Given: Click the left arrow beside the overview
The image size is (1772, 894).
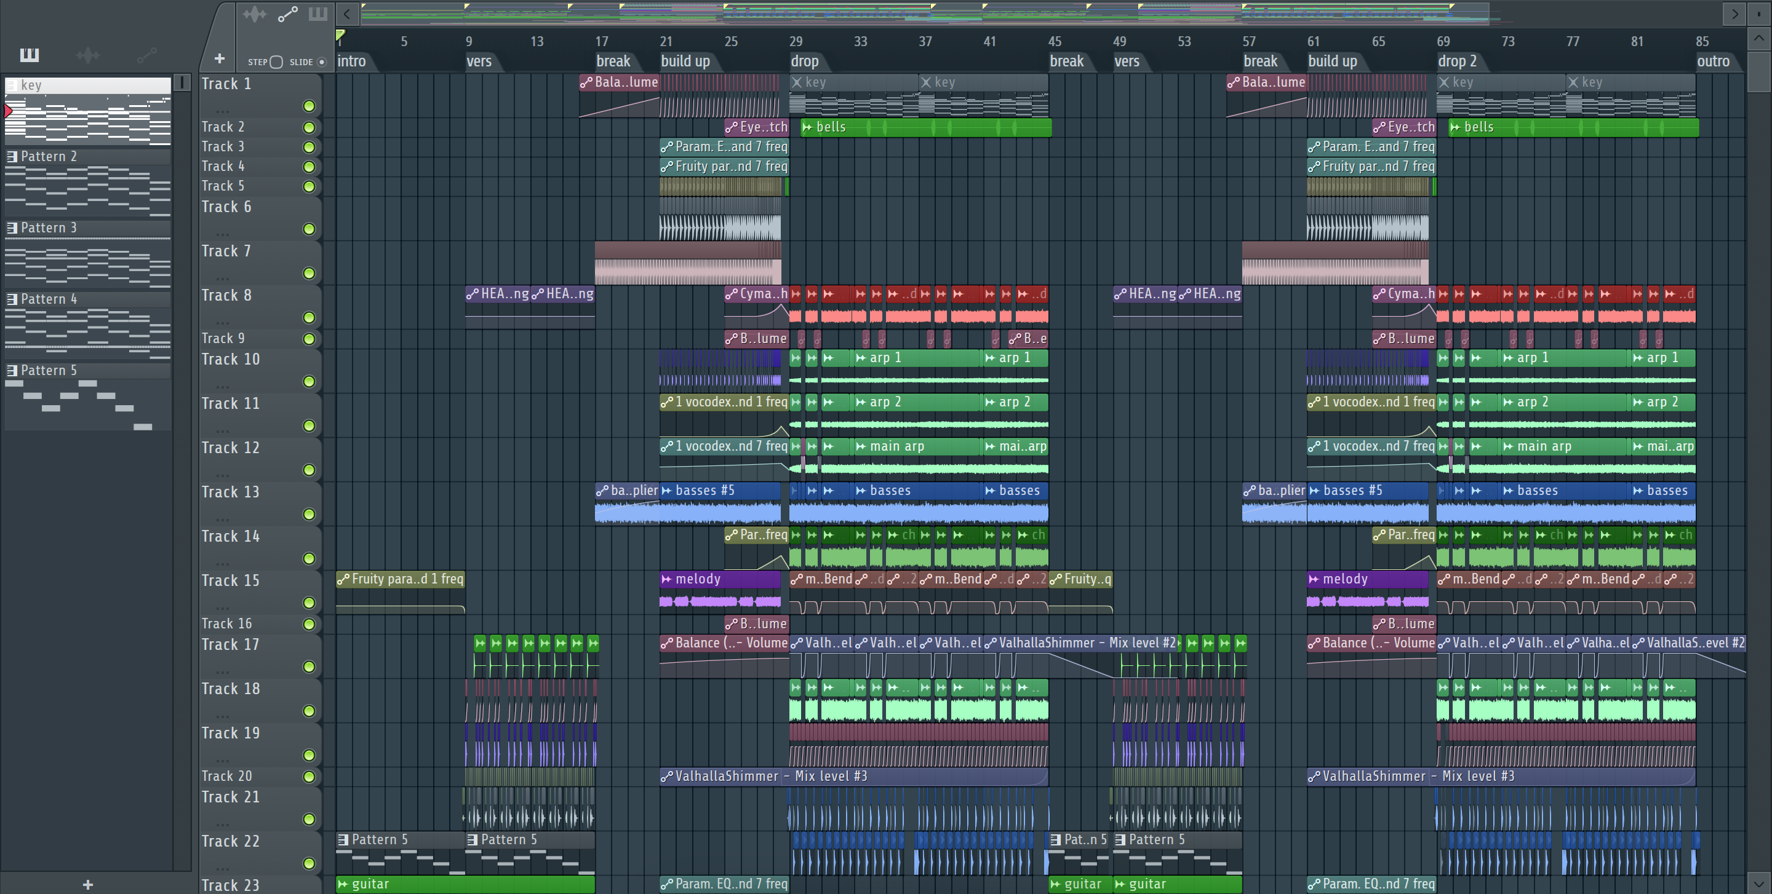Looking at the screenshot, I should (348, 14).
